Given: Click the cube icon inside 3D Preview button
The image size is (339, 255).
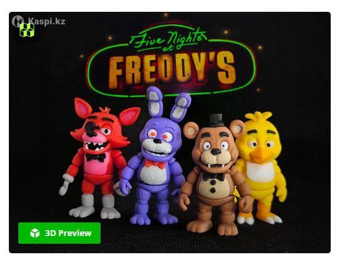Looking at the screenshot, I should tap(34, 233).
